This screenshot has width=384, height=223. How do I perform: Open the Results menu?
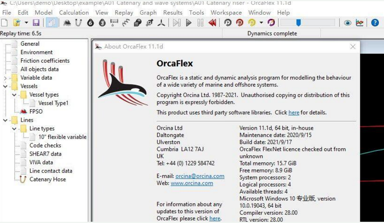click(173, 13)
